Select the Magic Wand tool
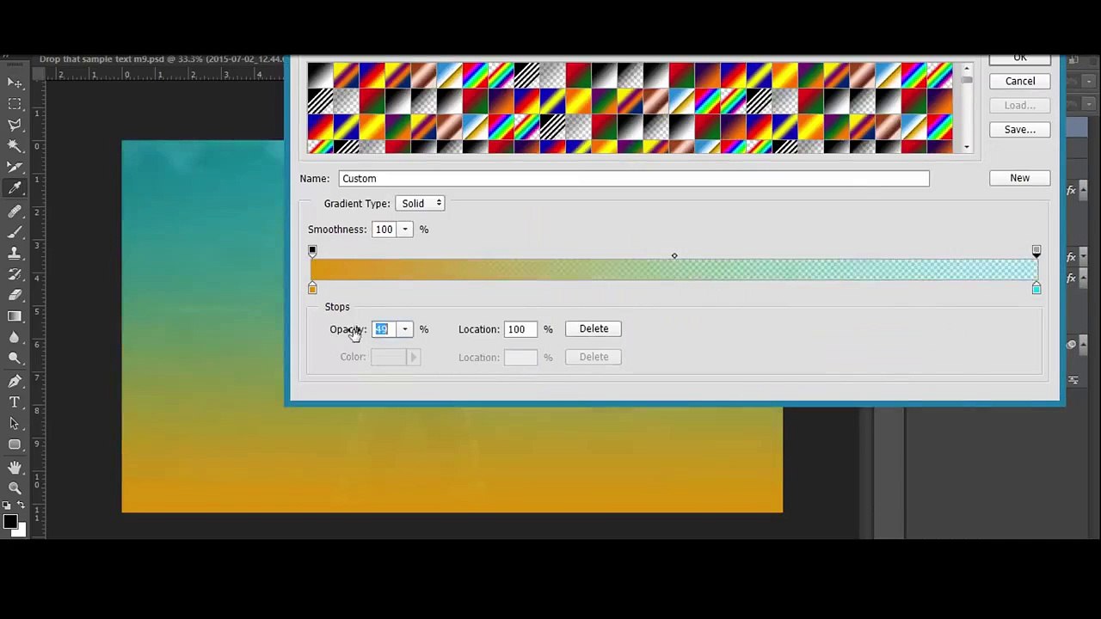Viewport: 1101px width, 619px height. point(15,146)
